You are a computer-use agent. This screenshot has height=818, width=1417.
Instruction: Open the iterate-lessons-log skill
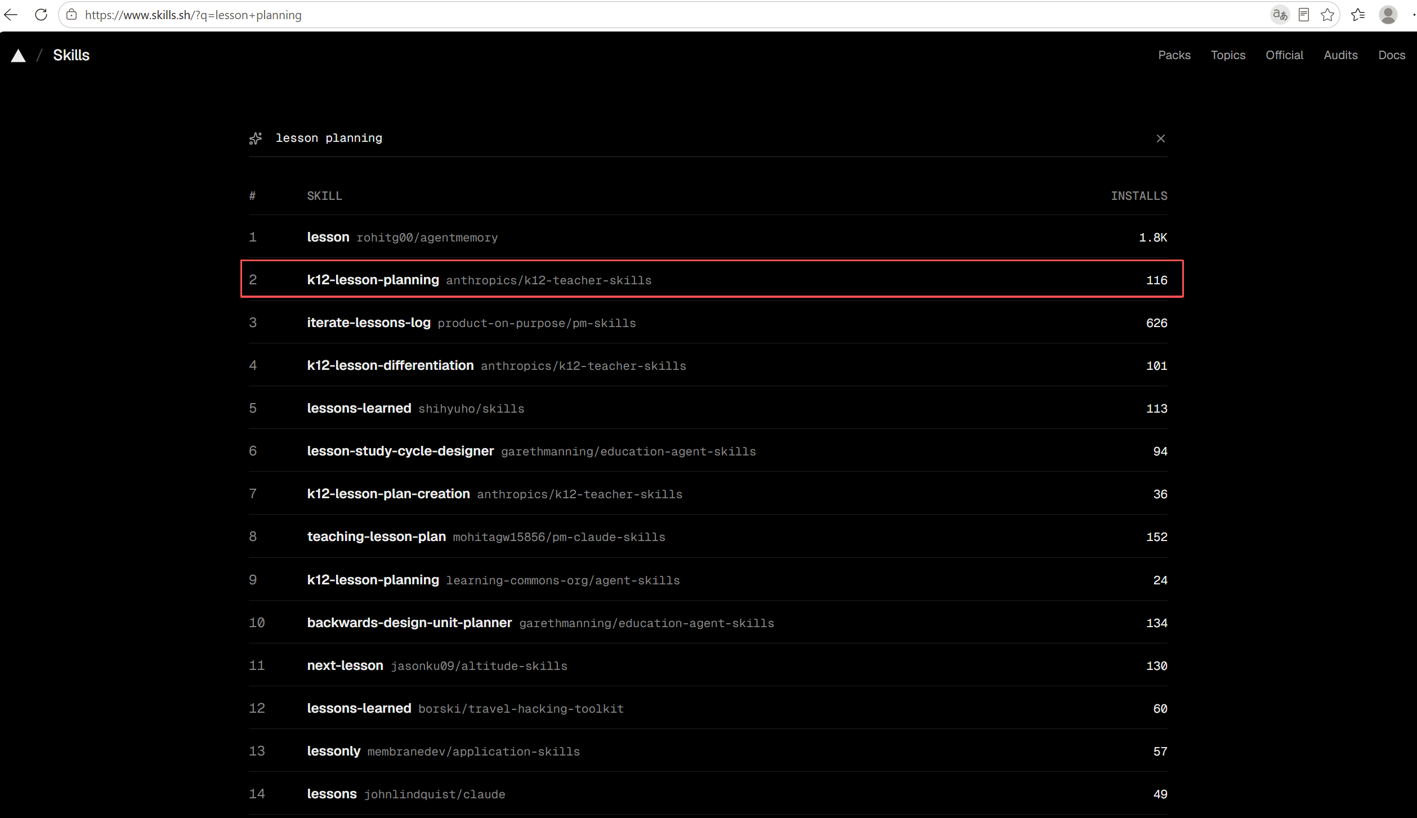pos(708,323)
